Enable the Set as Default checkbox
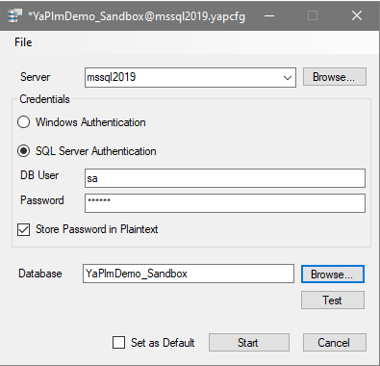 [118, 342]
